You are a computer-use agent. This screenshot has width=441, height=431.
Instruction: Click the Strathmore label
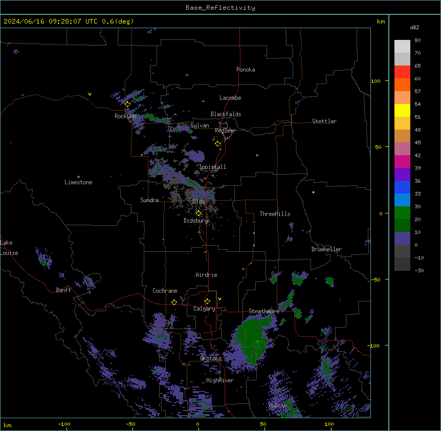click(264, 311)
